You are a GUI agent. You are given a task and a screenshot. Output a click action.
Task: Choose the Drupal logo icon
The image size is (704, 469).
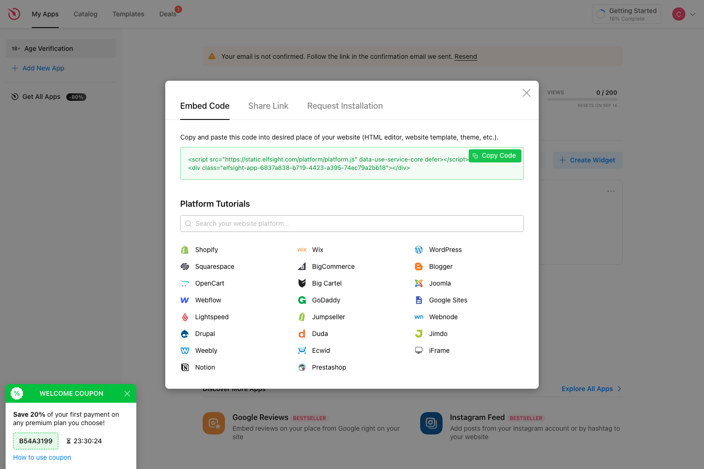[x=185, y=334]
